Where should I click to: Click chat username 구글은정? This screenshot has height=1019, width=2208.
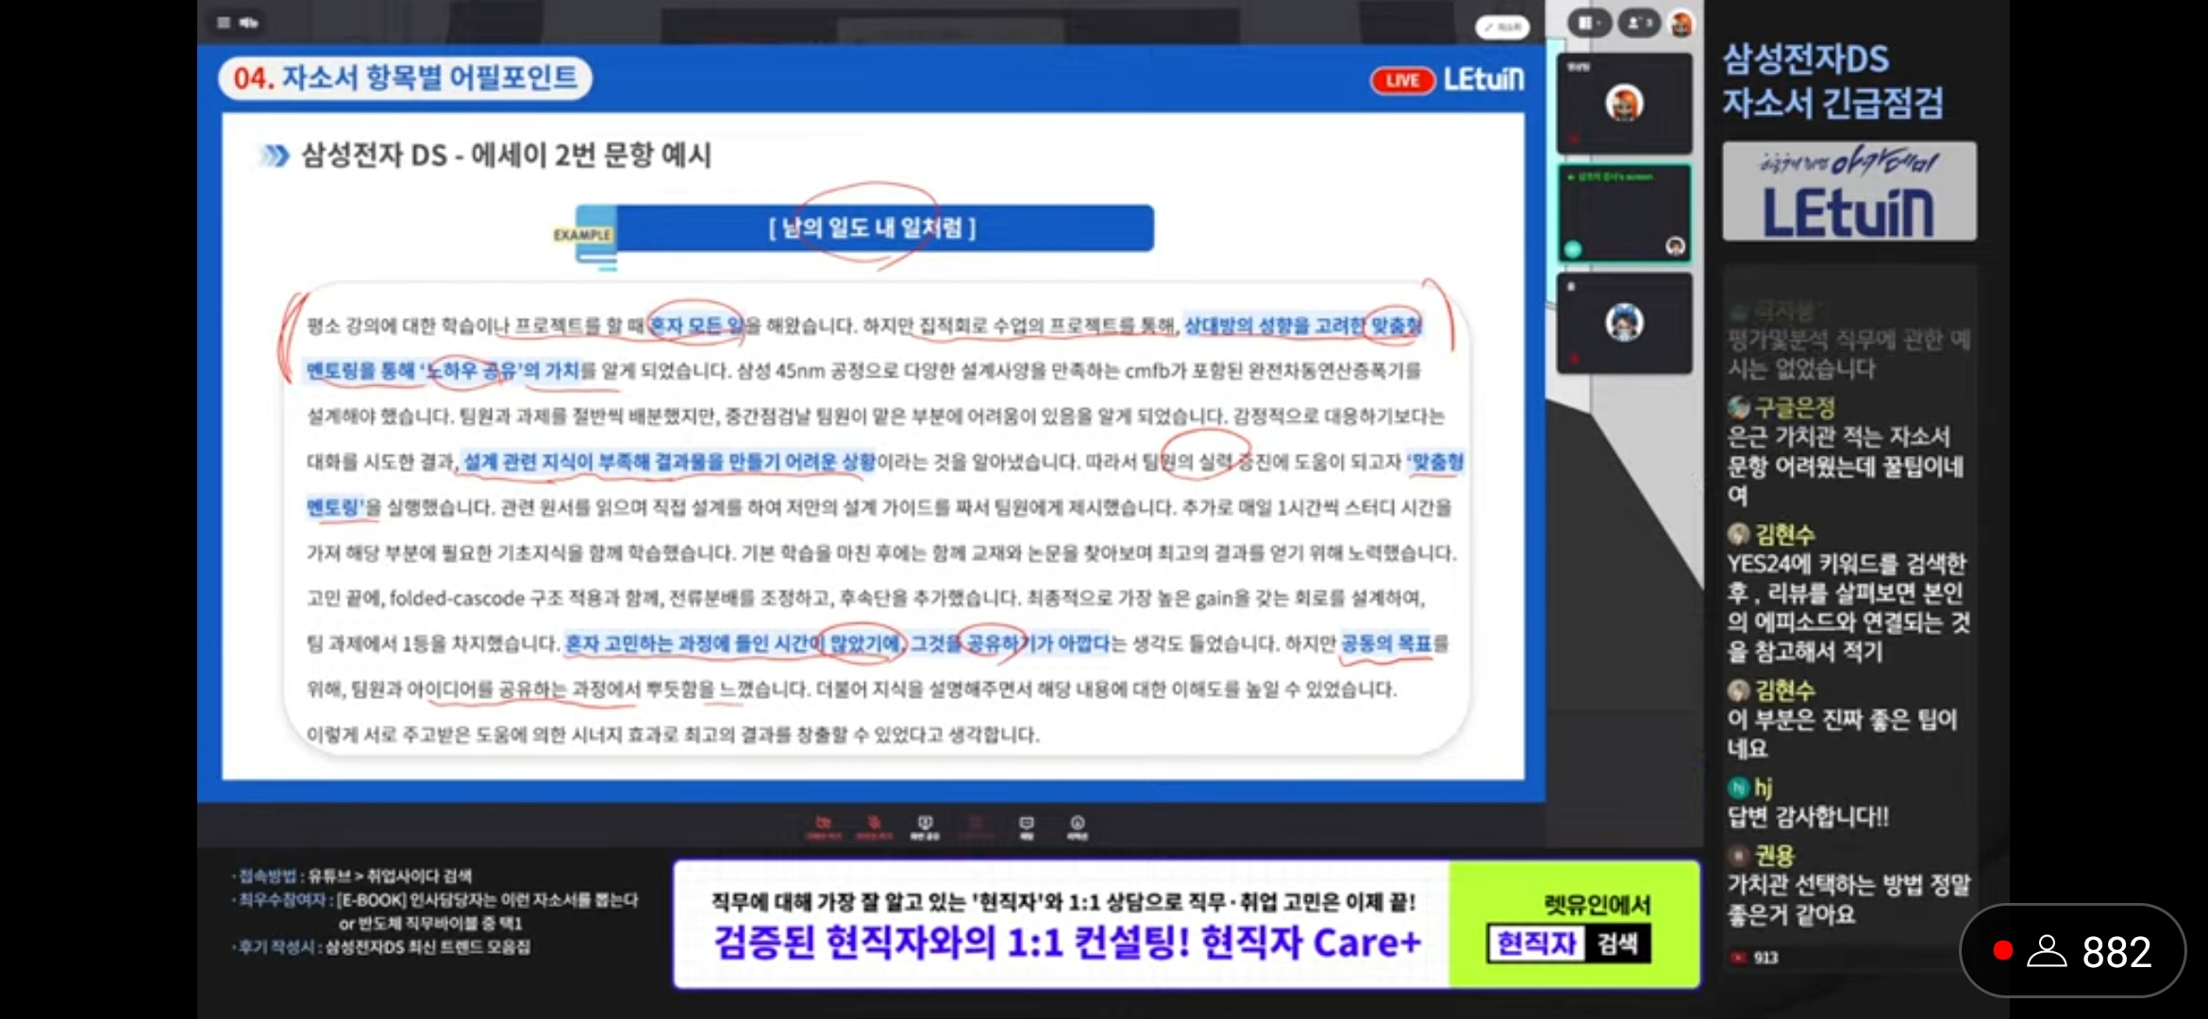tap(1794, 408)
